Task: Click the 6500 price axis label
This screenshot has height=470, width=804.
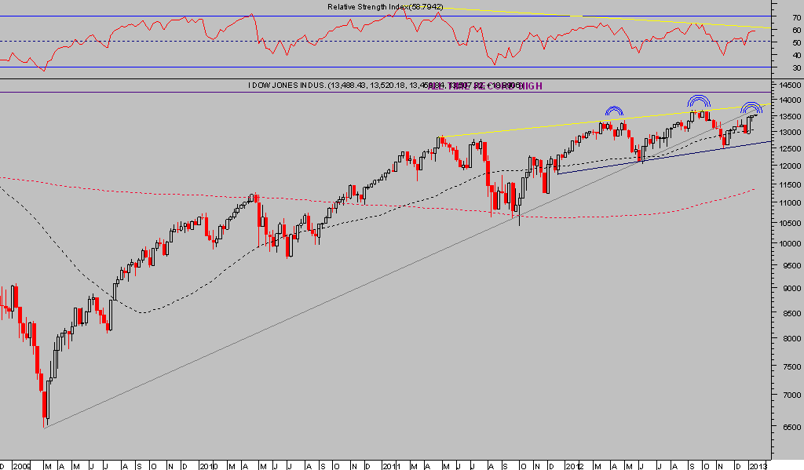Action: [786, 428]
